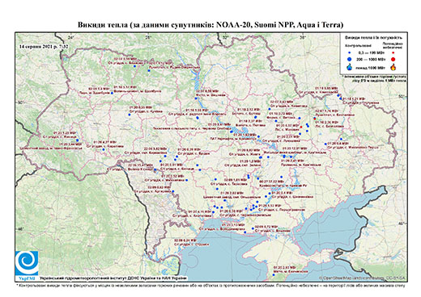Click the map title mentioning NOAA-20
Image resolution: width=421 pixels, height=297 pixels.
(x=210, y=25)
